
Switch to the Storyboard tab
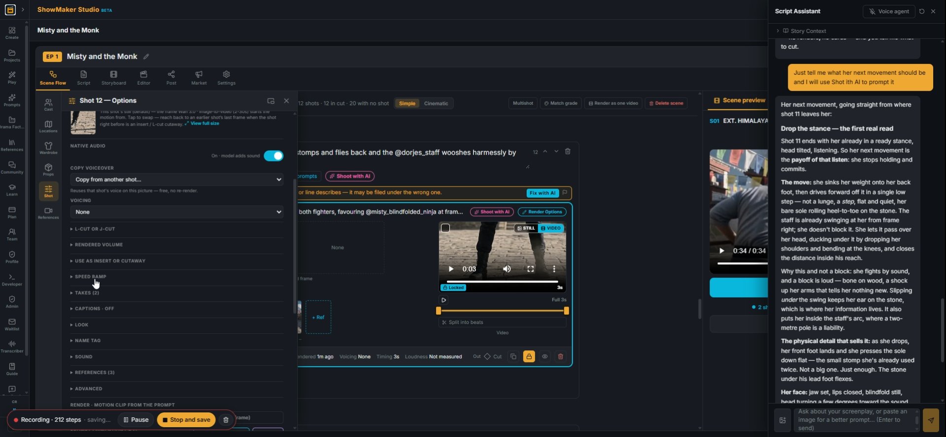coord(114,78)
